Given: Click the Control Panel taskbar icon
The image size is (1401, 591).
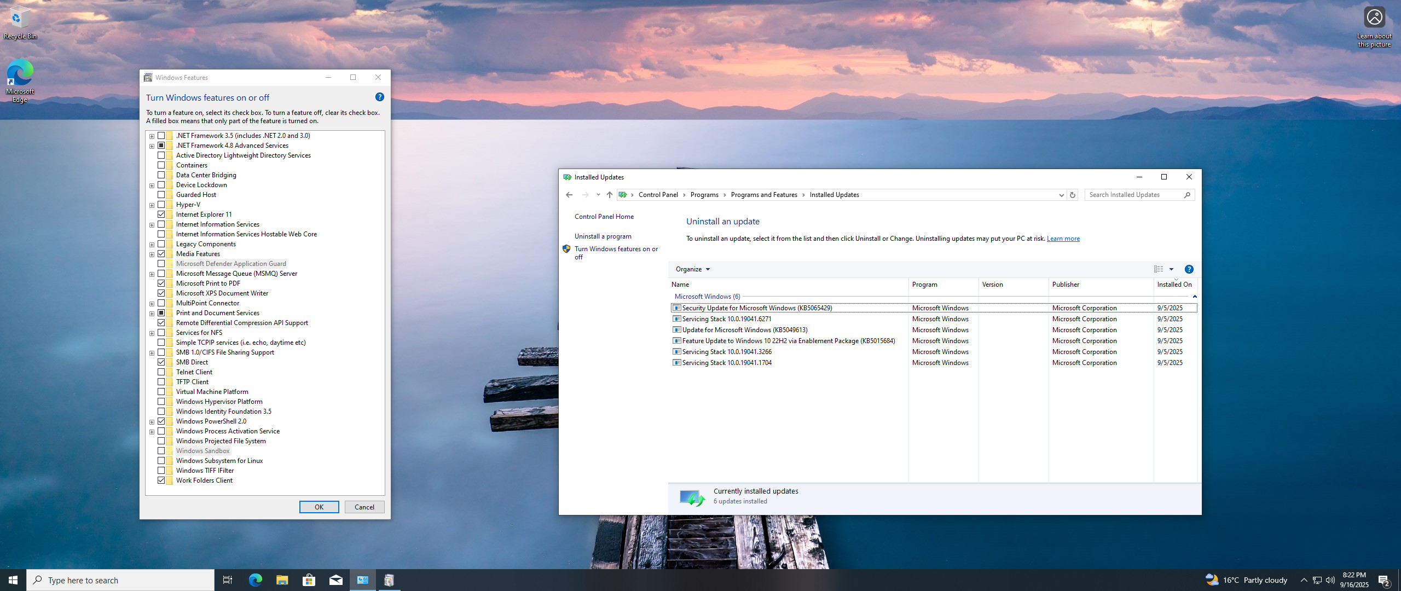Looking at the screenshot, I should (x=362, y=580).
